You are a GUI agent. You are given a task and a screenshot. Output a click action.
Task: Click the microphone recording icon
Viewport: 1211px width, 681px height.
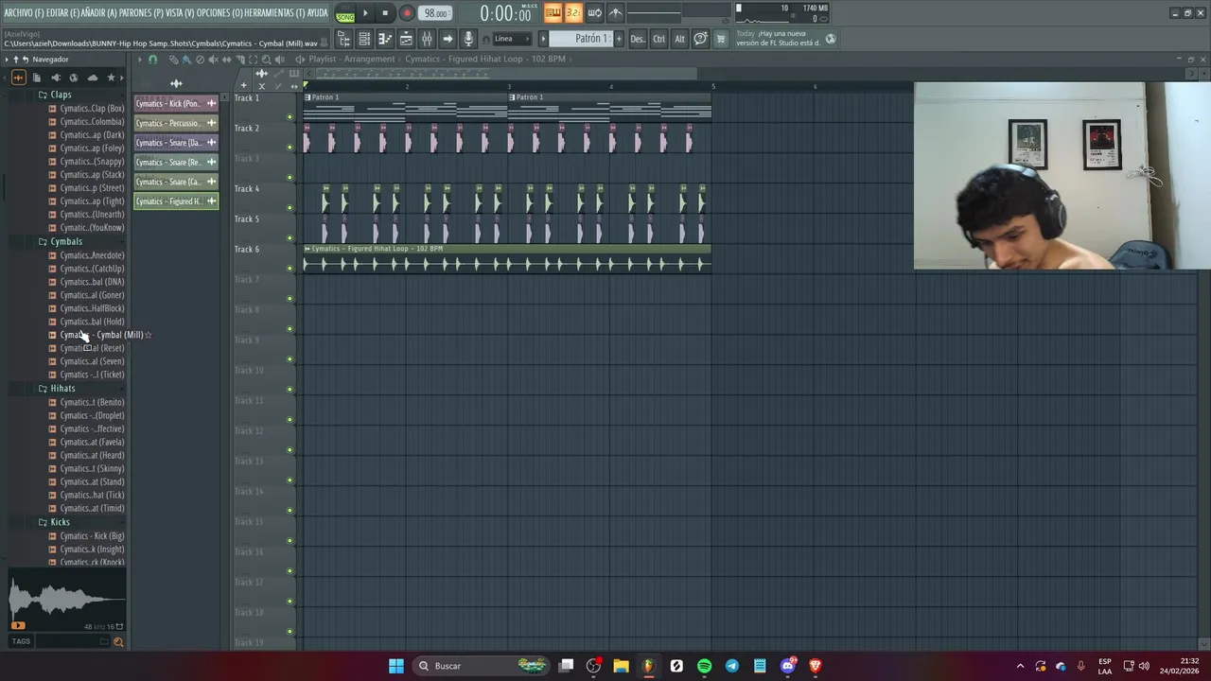click(468, 39)
